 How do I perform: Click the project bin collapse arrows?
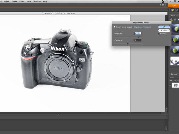tap(166, 117)
